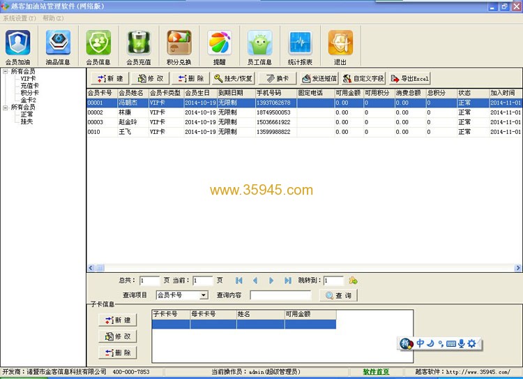Select 充值卡 in the member tree
This screenshot has width=523, height=379.
coord(30,86)
